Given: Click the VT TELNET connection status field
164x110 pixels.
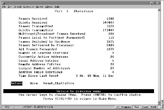Looking at the screenshot, I should [x=68, y=107].
